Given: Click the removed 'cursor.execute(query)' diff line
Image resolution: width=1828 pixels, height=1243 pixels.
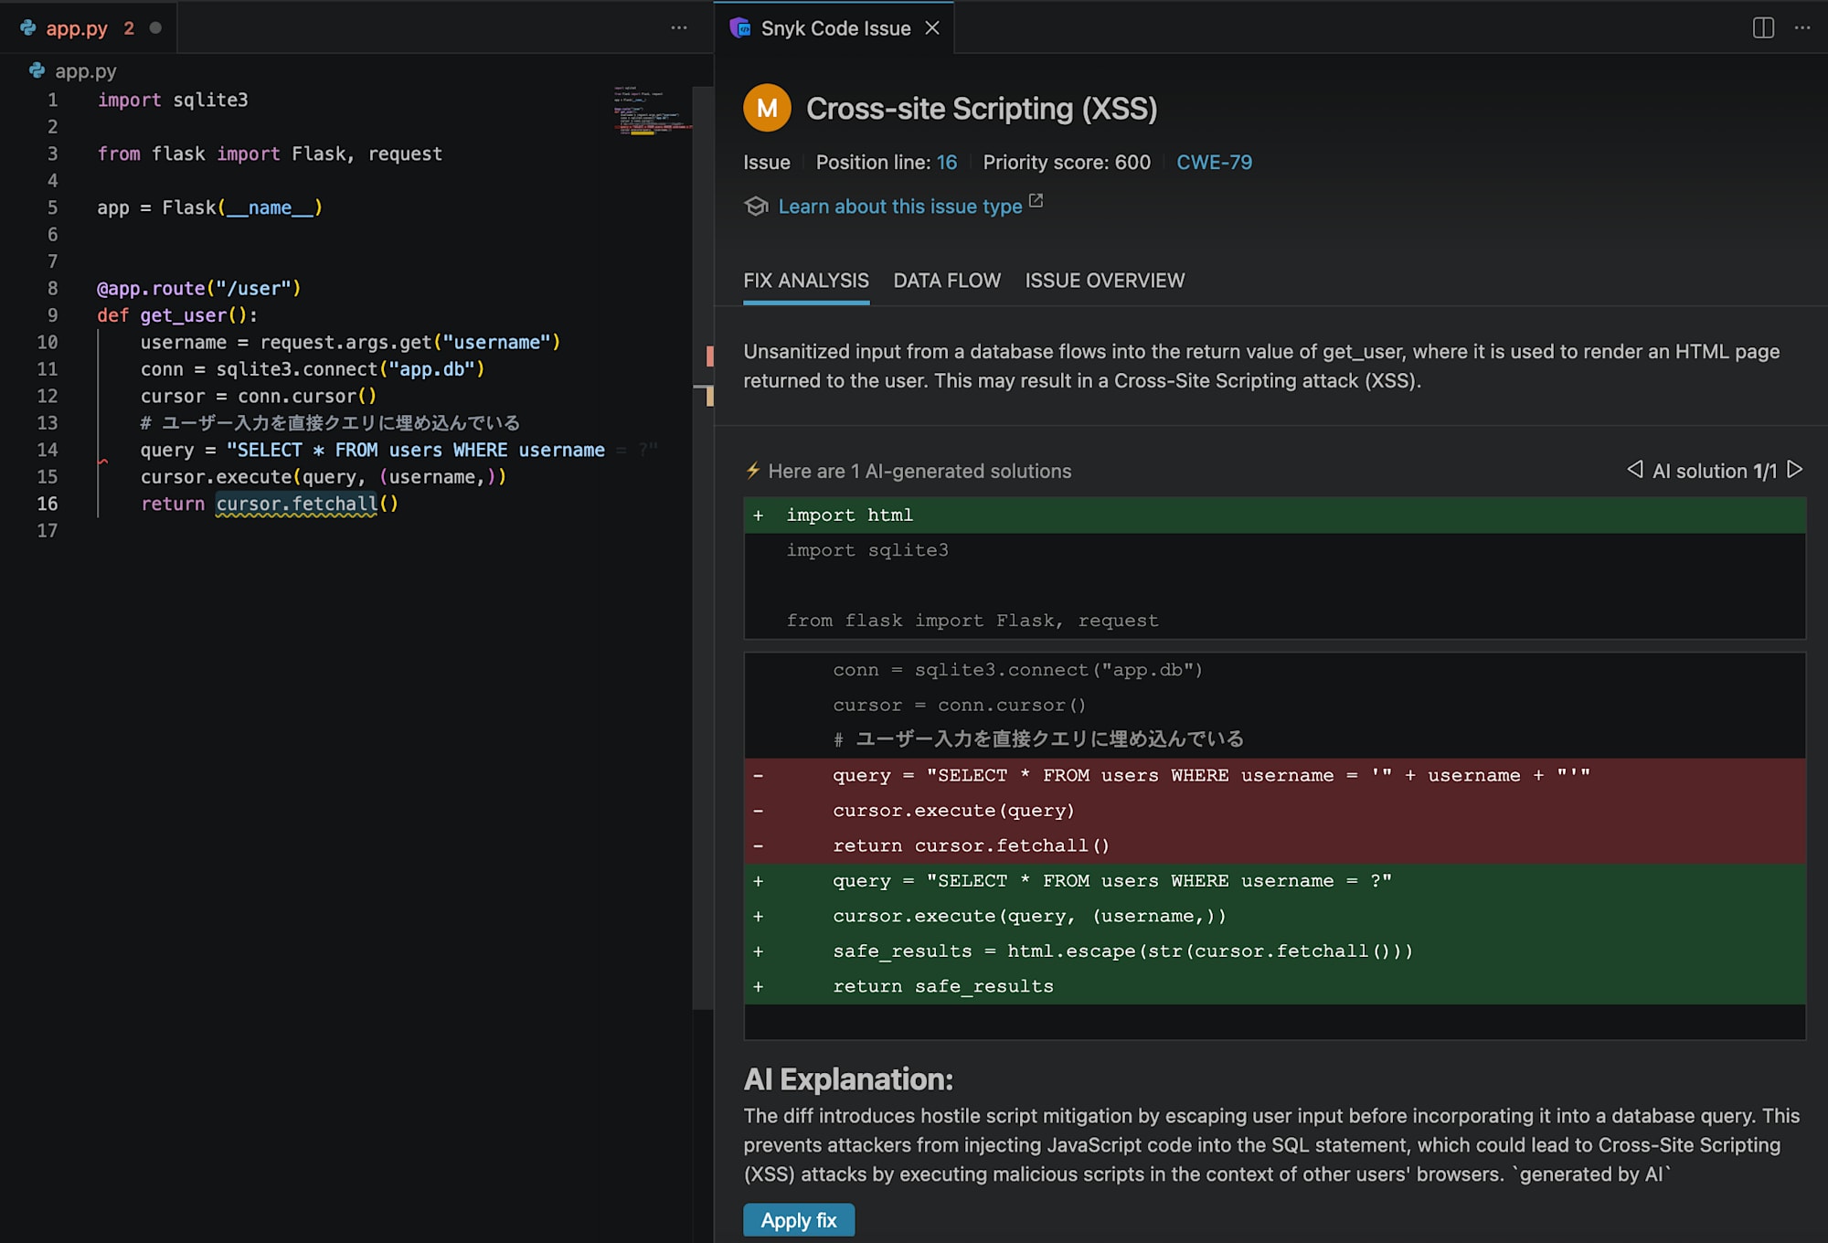Looking at the screenshot, I should coord(1274,811).
